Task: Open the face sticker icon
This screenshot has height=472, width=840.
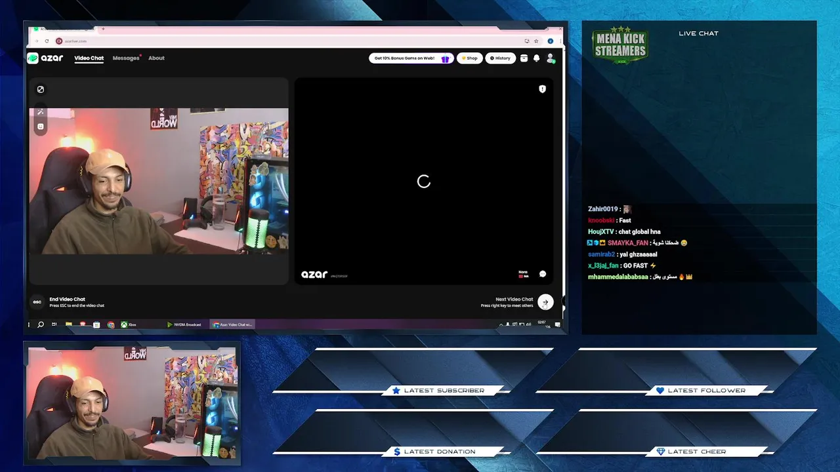Action: tap(41, 126)
